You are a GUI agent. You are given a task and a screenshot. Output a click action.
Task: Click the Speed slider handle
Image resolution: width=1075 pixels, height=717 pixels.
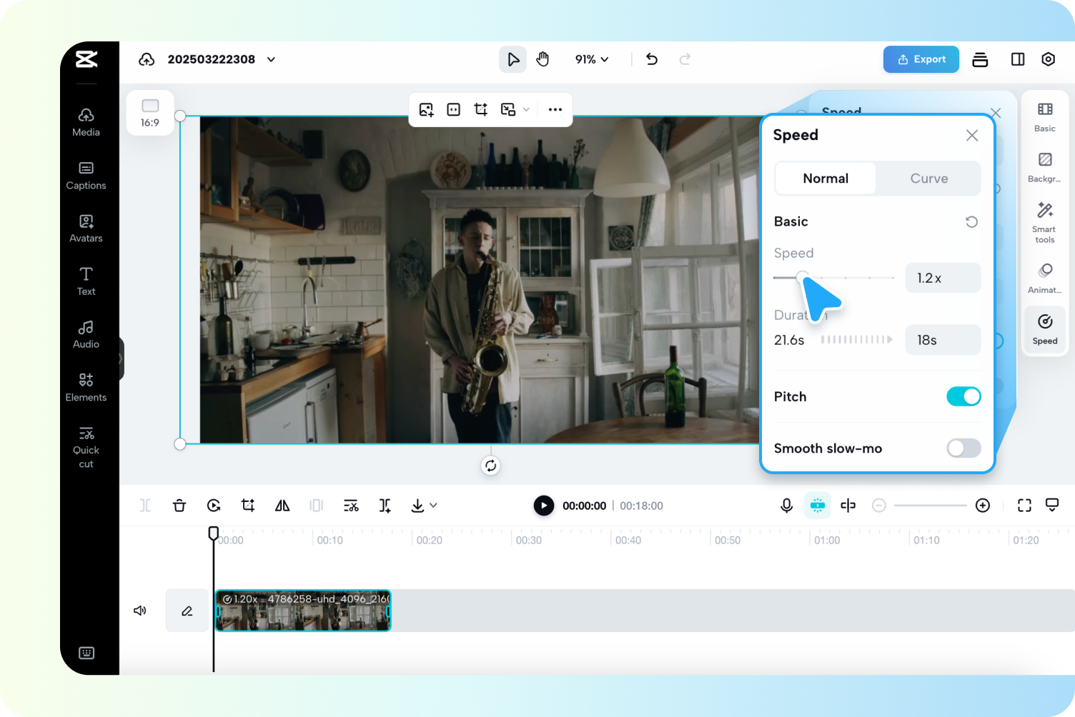pos(802,277)
